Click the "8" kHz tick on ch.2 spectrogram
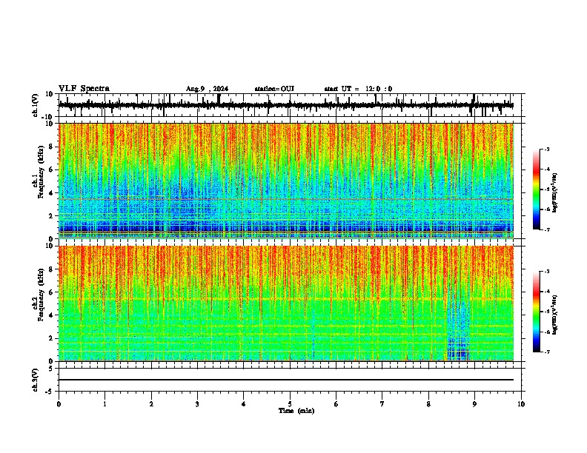The image size is (587, 453). [x=51, y=269]
